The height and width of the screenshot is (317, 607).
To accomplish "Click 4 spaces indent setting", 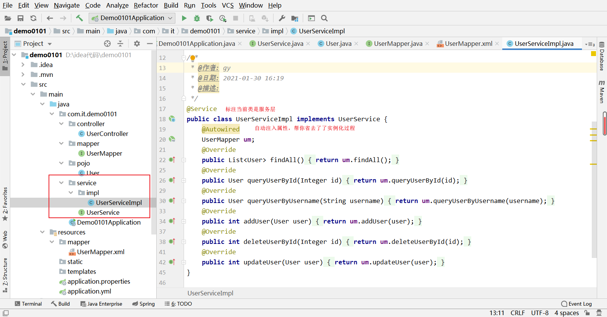I will coord(567,313).
